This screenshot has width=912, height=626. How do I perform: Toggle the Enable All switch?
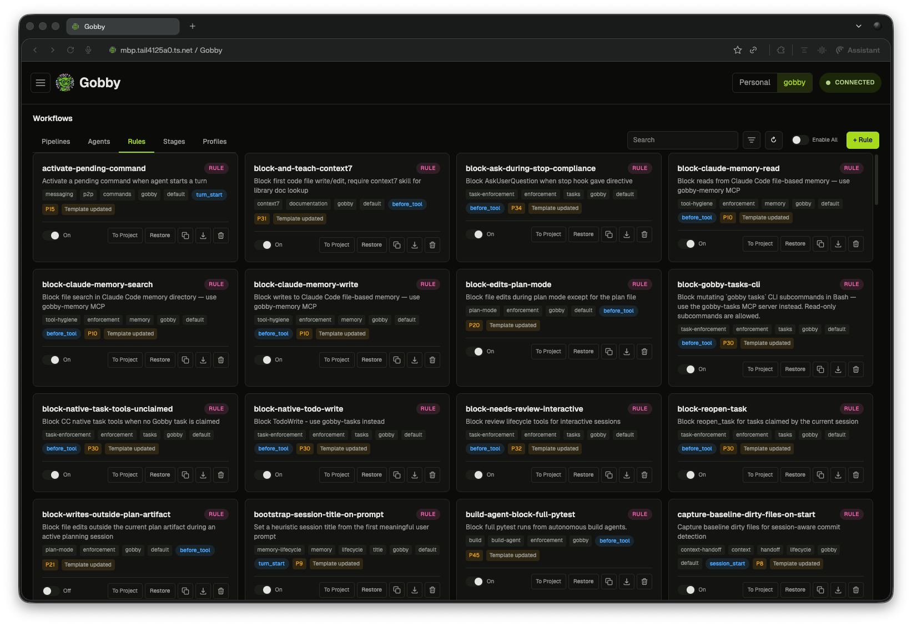point(799,140)
